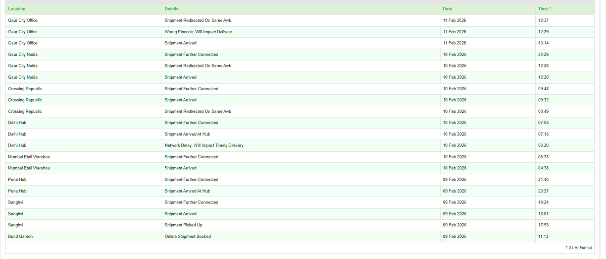Click 'Mumbai Etail Warehou' in 04:38 row
Screen dimensions: 606x259
click(x=29, y=168)
